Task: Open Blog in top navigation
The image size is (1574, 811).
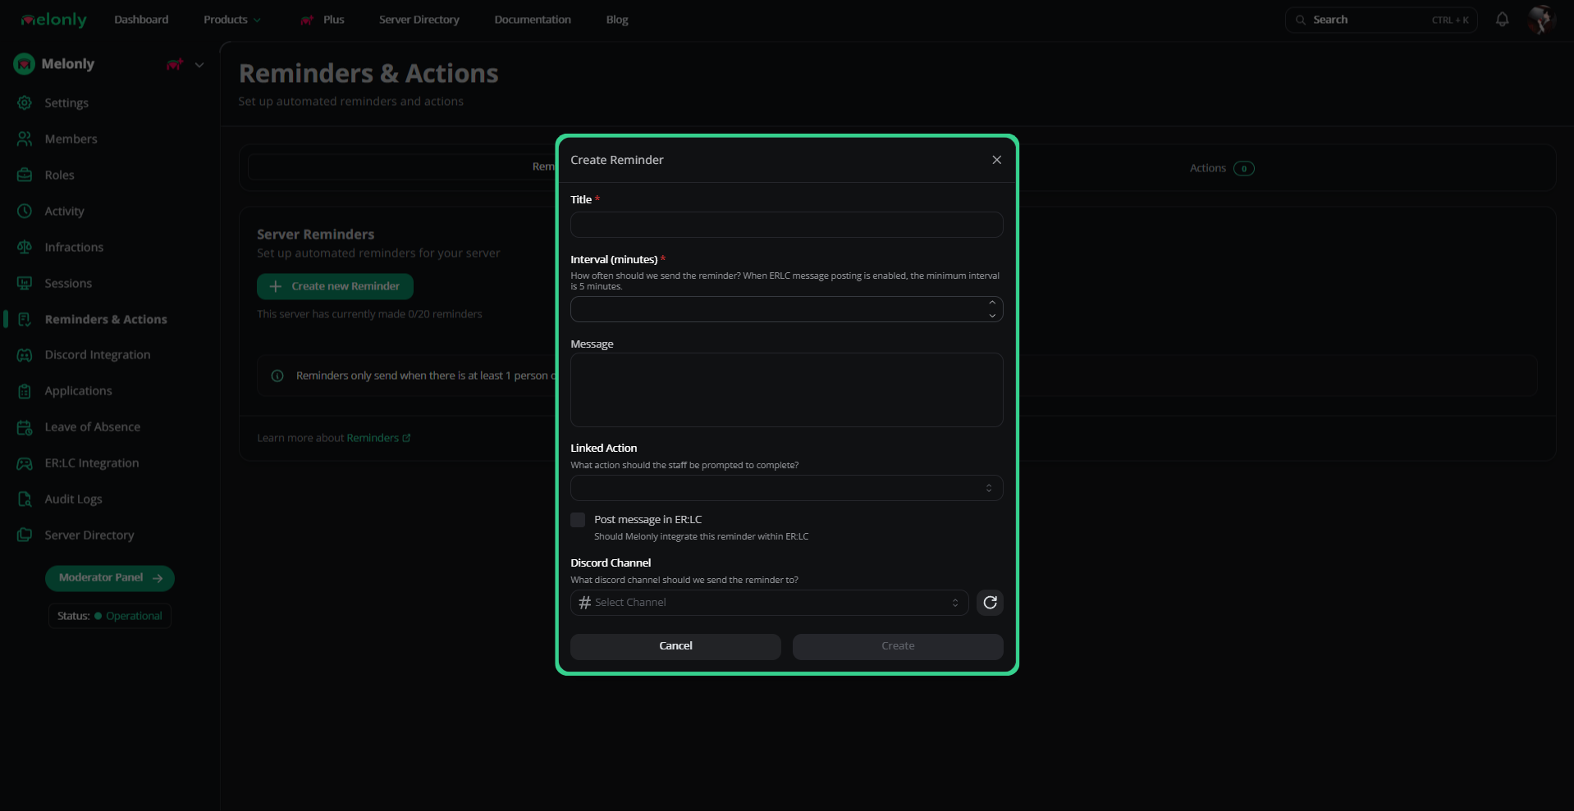Action: 617,20
